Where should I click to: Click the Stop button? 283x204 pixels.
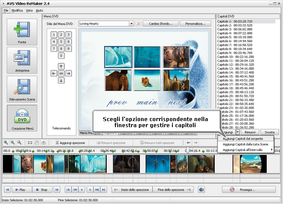tap(42, 189)
